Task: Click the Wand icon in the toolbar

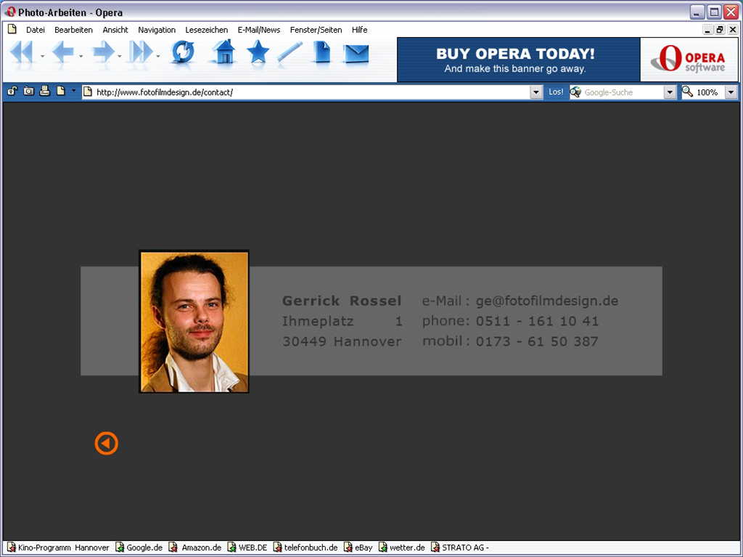Action: (x=290, y=52)
